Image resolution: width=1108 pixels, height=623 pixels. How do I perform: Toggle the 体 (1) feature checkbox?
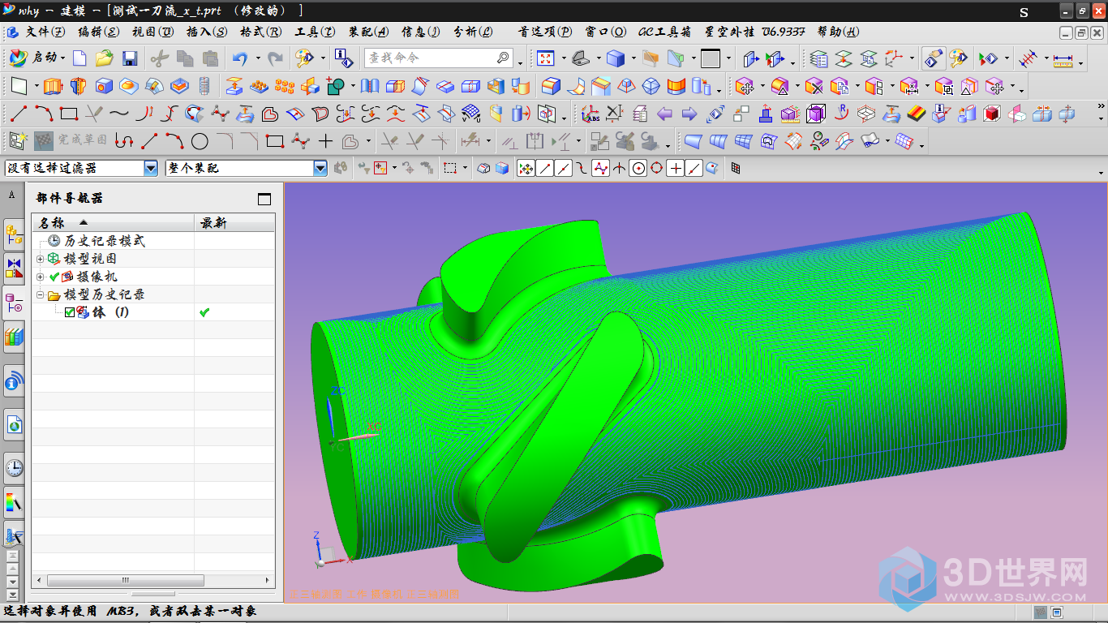pyautogui.click(x=70, y=312)
